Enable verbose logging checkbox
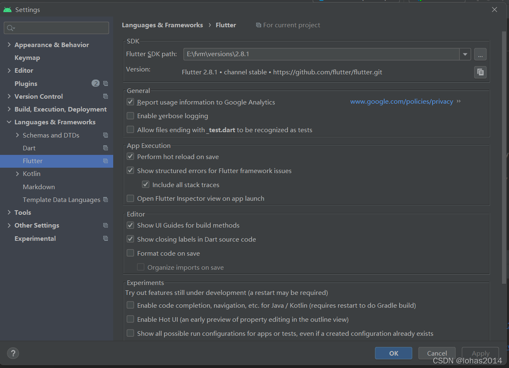The image size is (509, 368). click(x=130, y=116)
